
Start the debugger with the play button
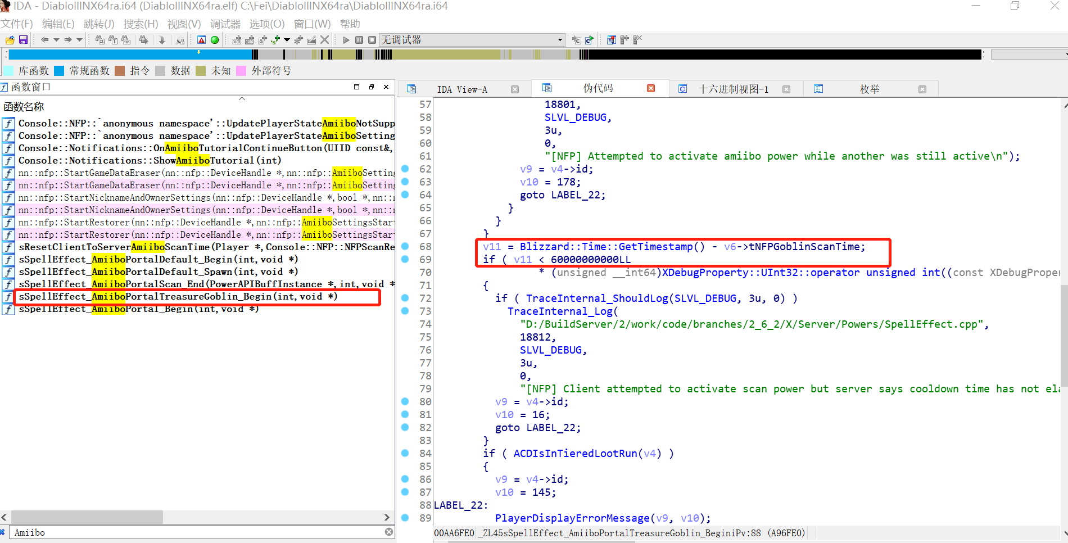pyautogui.click(x=346, y=40)
